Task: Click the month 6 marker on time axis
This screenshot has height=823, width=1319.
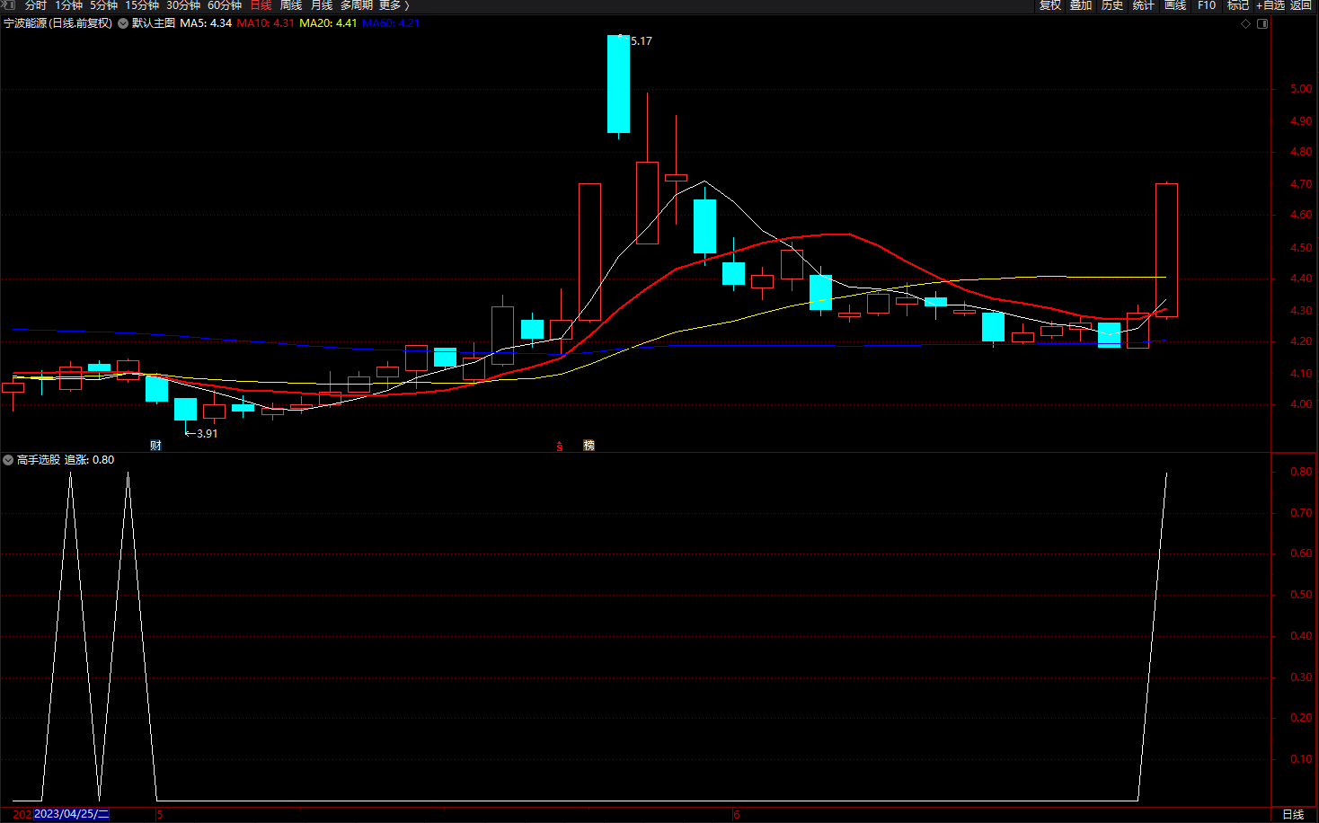Action: pos(737,815)
